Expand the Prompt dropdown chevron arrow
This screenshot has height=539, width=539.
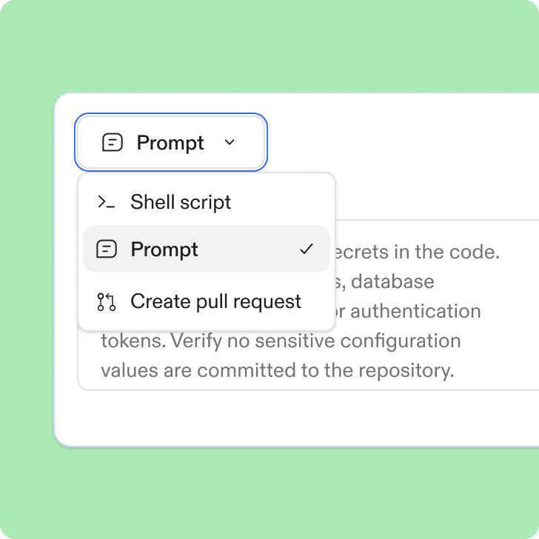tap(229, 142)
